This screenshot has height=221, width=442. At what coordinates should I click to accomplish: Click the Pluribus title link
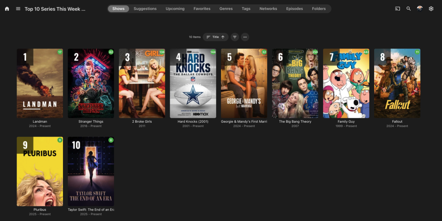click(40, 210)
